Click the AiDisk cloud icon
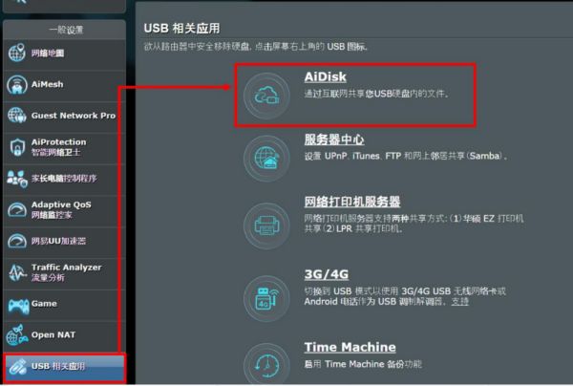This screenshot has height=386, width=573. [266, 96]
